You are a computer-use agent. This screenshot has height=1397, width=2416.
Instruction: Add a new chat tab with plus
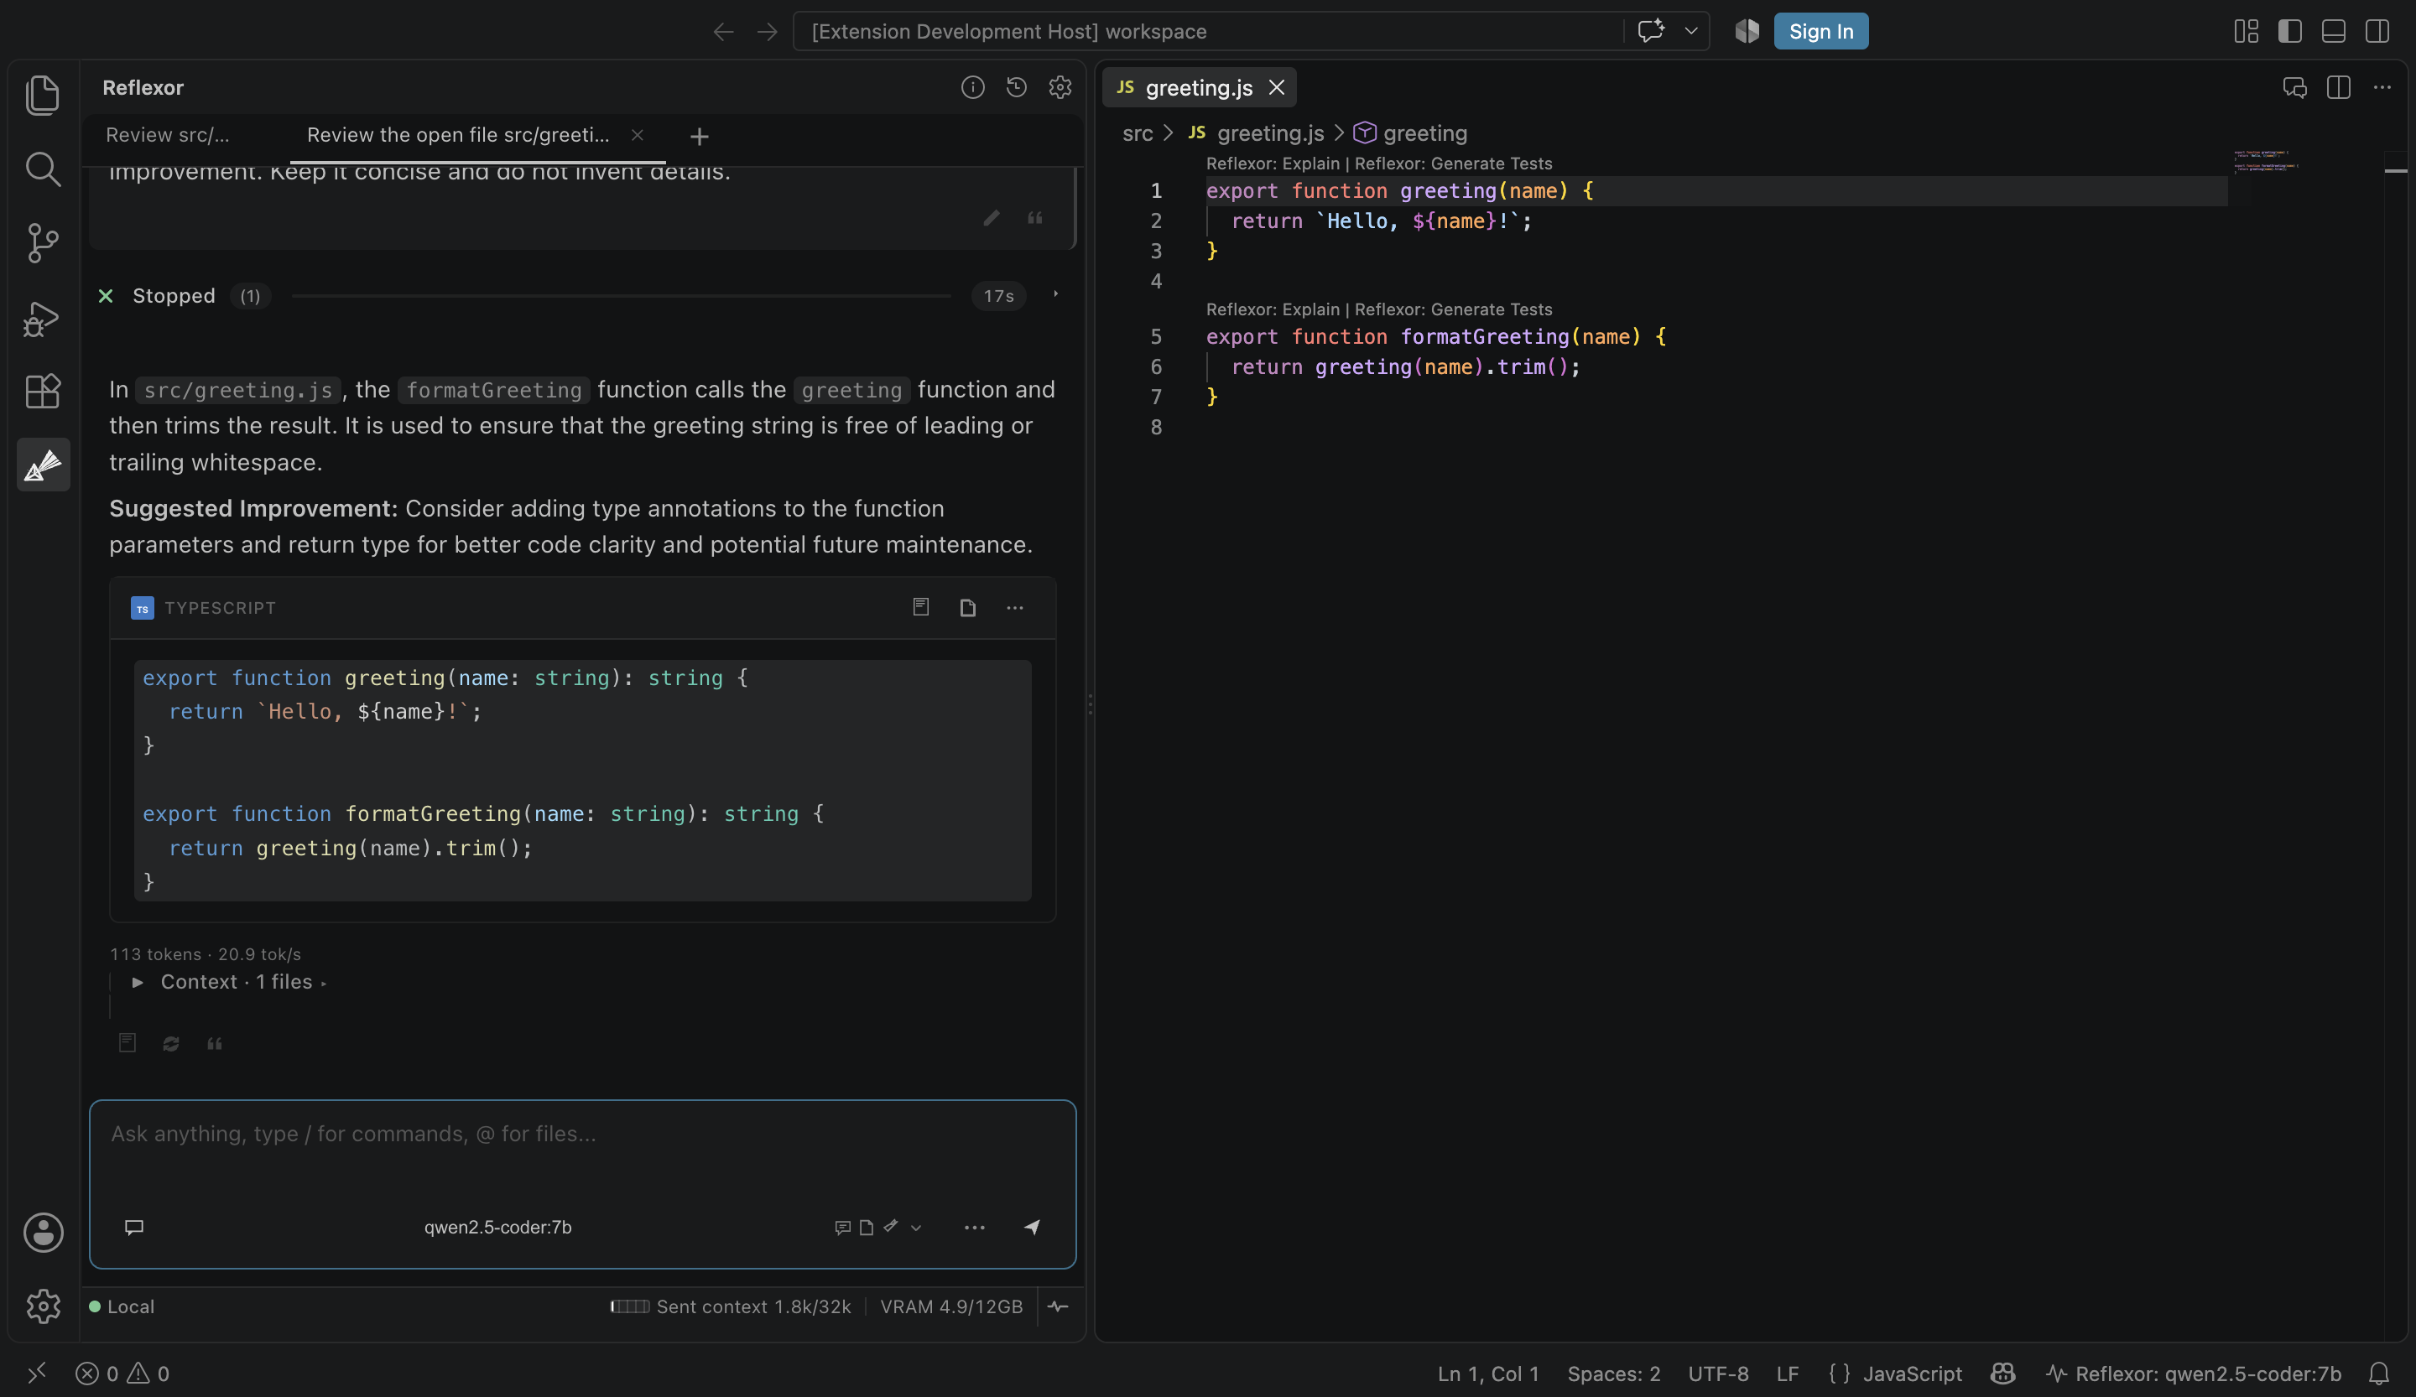click(699, 137)
